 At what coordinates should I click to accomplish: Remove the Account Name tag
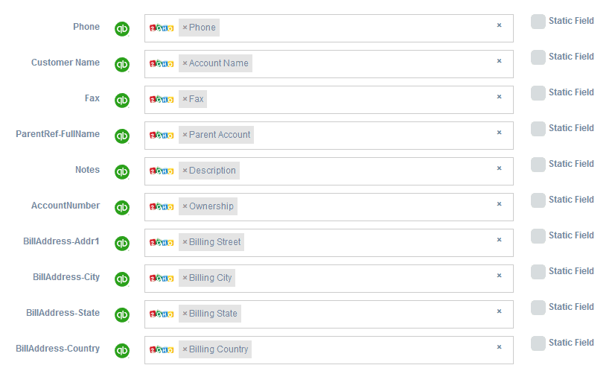[x=185, y=63]
